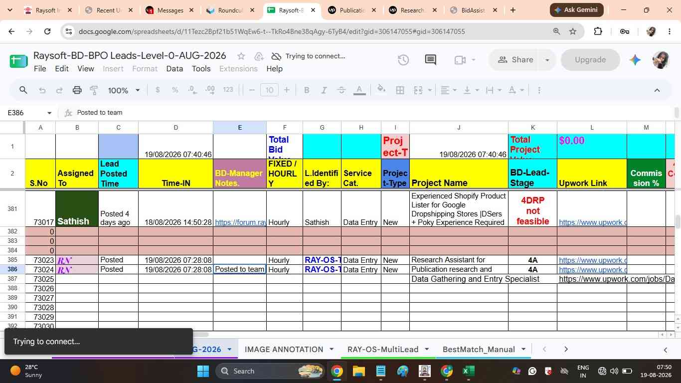Click the search menus magnifier icon

pos(23,90)
